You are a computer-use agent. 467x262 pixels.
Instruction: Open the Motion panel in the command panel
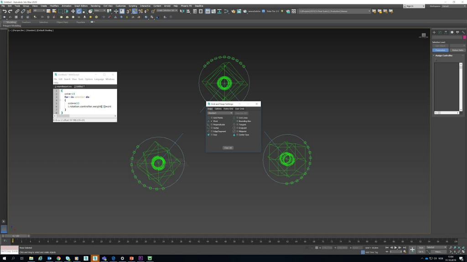click(x=451, y=32)
